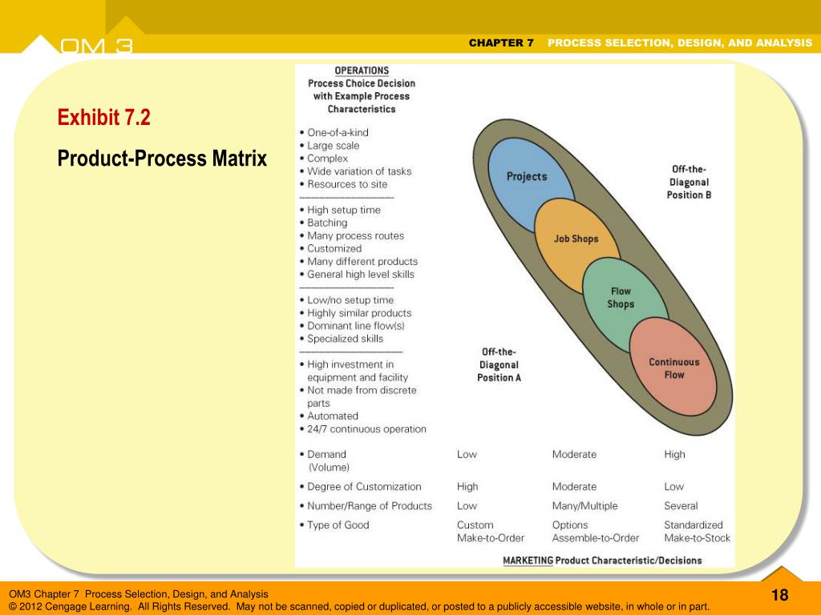Click 'Off-the-Diagonal Position B' label
This screenshot has height=615, width=821.
689,182
